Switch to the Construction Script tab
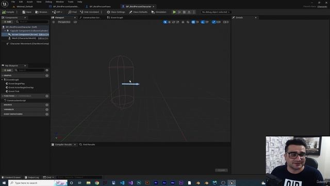The height and width of the screenshot is (186, 330). (90, 18)
